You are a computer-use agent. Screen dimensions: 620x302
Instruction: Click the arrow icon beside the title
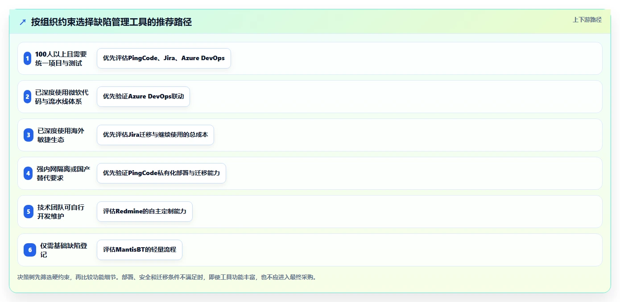pos(23,22)
